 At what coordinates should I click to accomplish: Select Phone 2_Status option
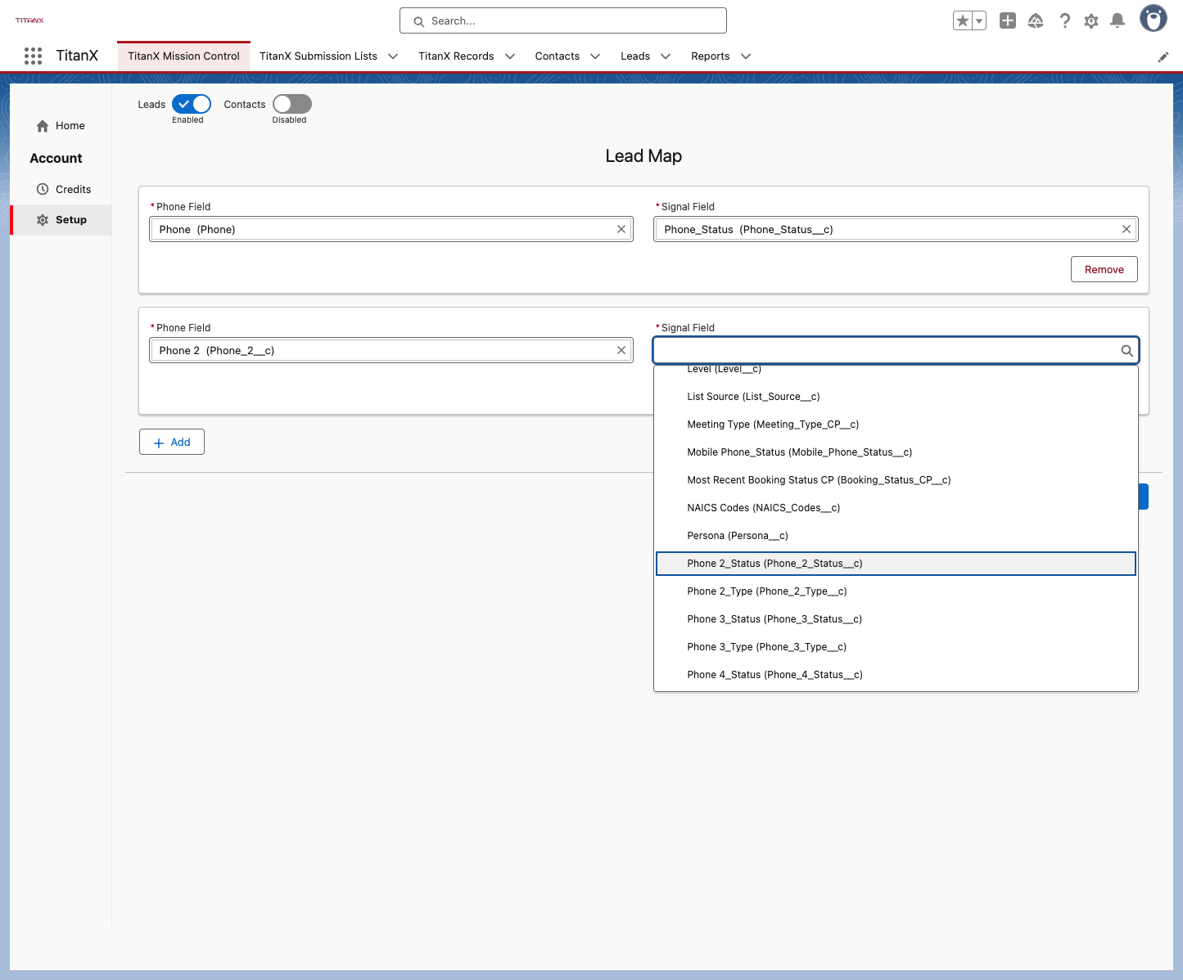(896, 564)
